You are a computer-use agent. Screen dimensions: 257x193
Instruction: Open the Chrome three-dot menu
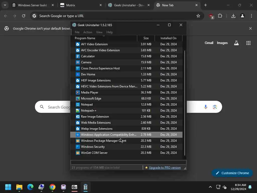(251, 16)
